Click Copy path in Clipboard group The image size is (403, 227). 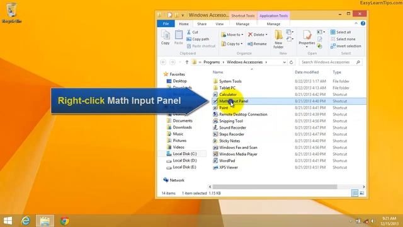pyautogui.click(x=198, y=39)
